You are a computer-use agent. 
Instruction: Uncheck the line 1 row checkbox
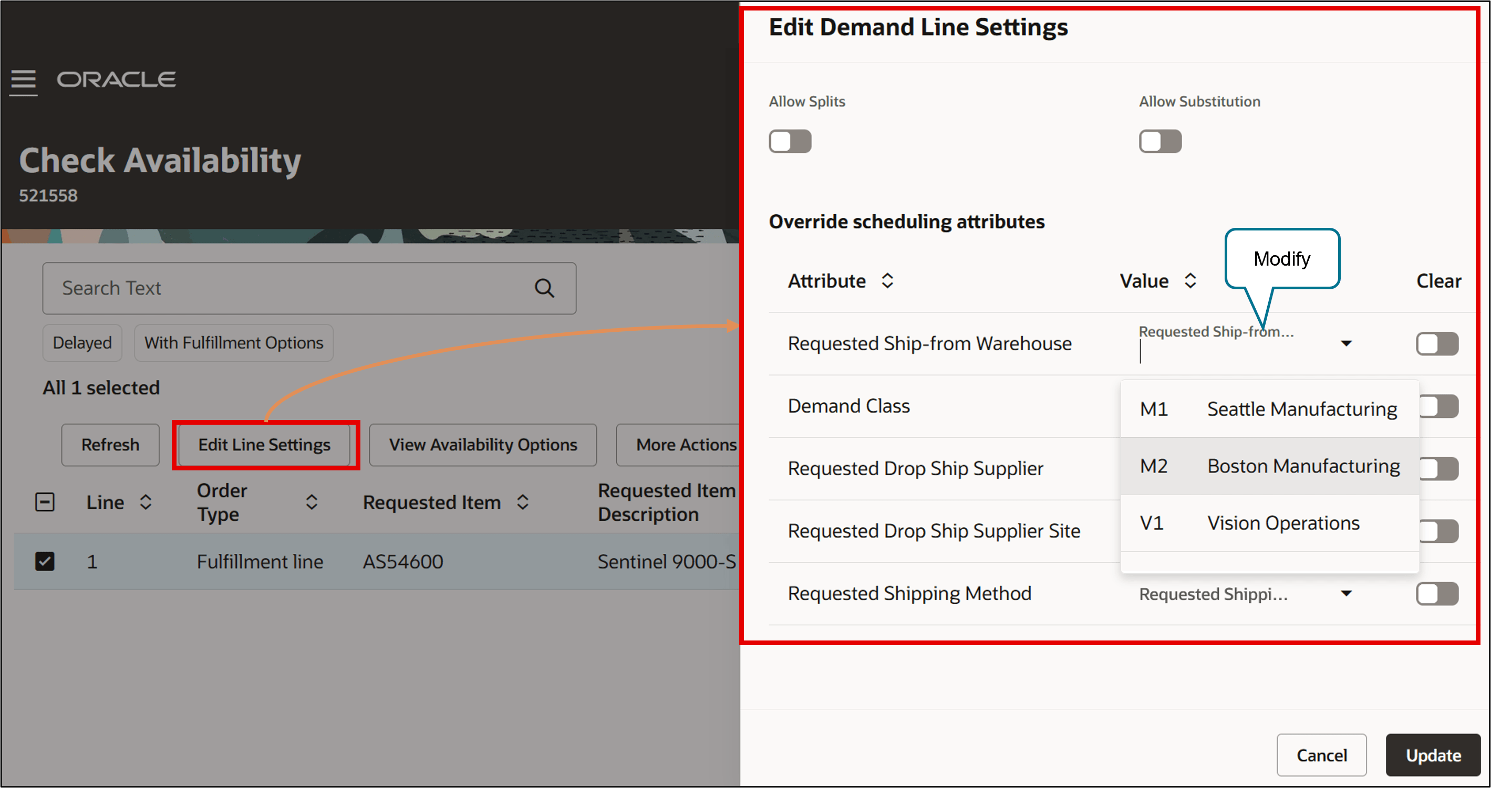(45, 561)
